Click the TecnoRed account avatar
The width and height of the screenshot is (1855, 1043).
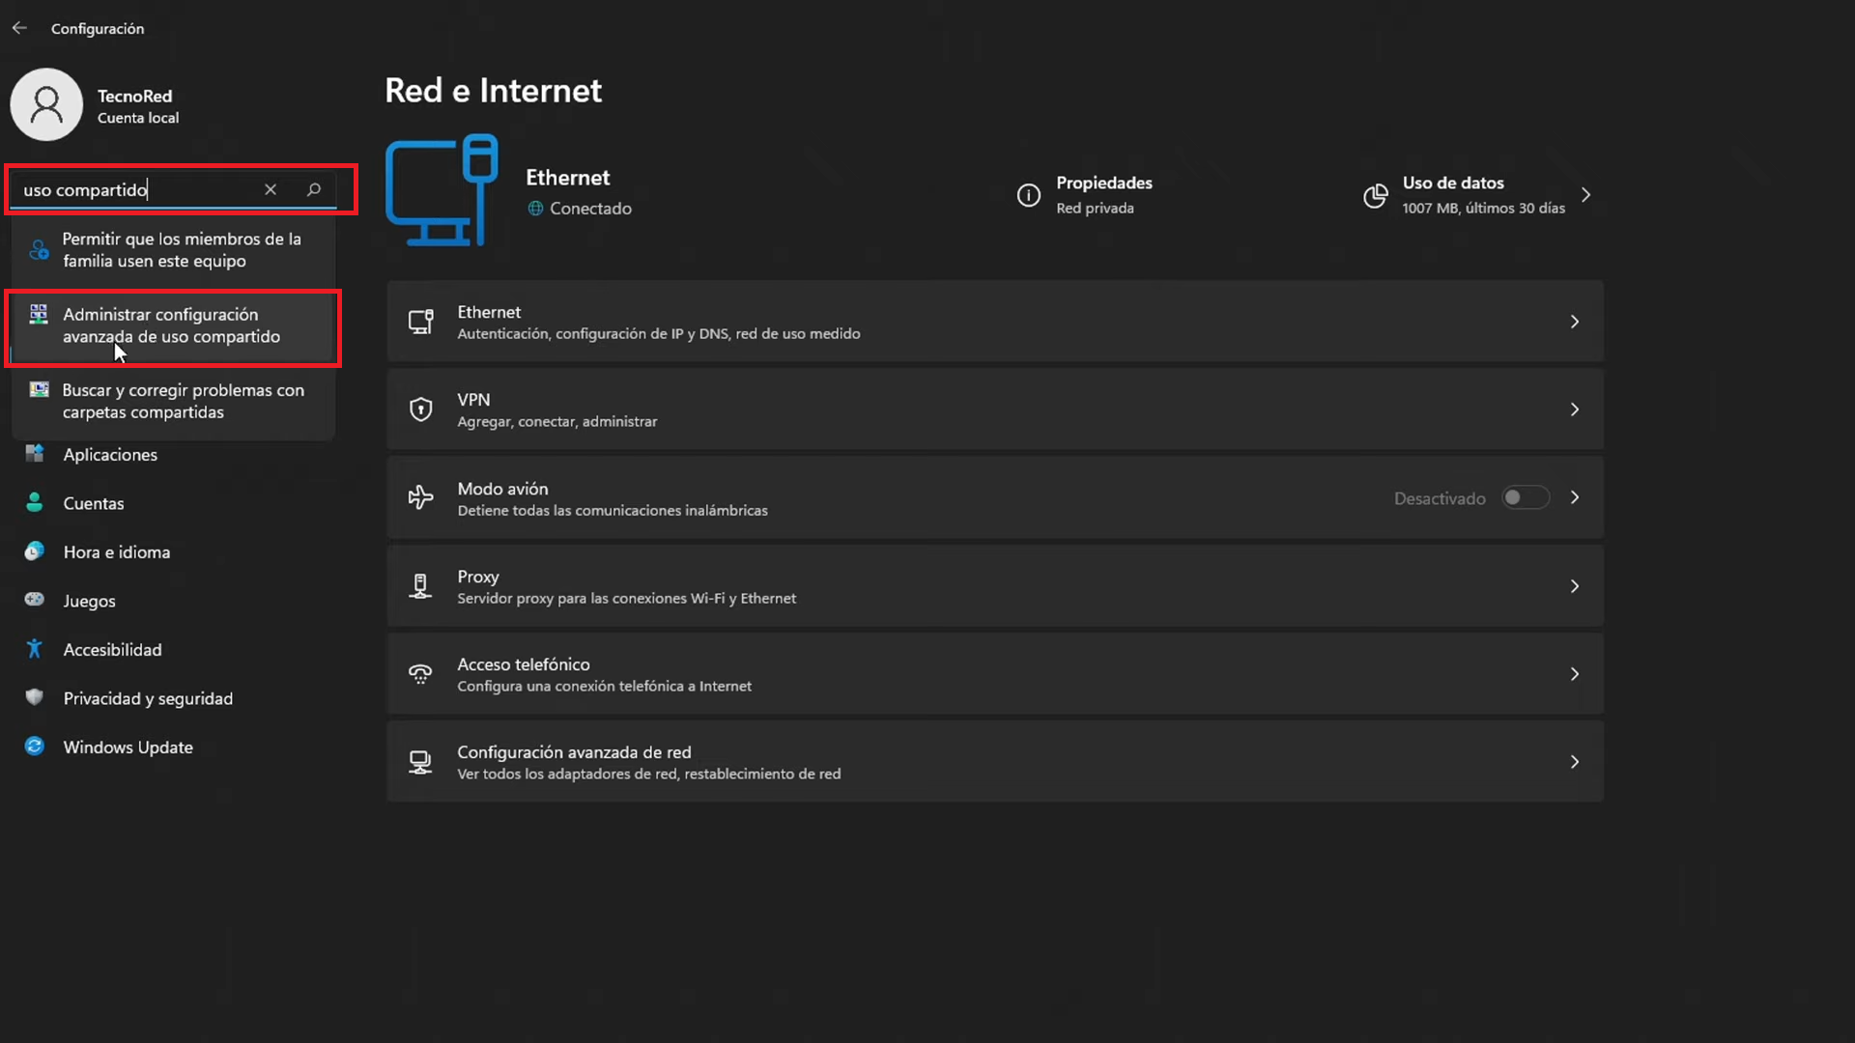[x=45, y=103]
